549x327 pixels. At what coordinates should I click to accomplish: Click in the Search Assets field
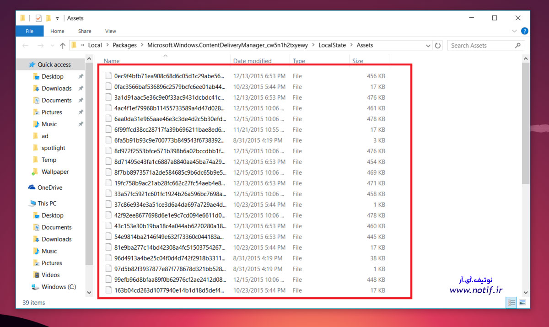(x=480, y=46)
